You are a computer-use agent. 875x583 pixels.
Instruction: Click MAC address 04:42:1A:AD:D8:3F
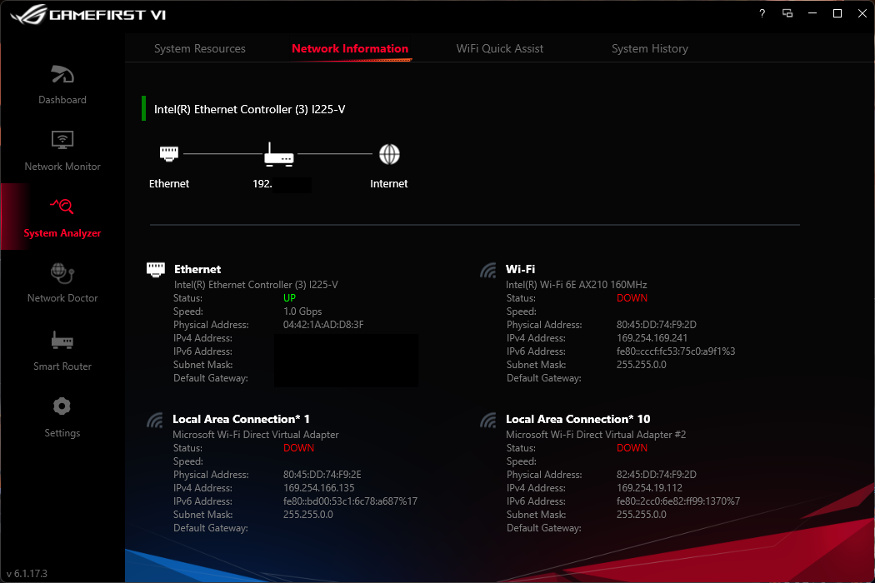(323, 325)
